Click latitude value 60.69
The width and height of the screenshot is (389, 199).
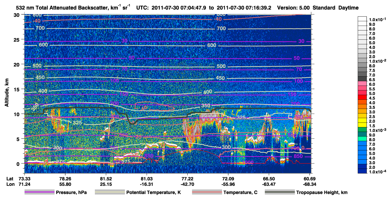[x=310, y=178]
